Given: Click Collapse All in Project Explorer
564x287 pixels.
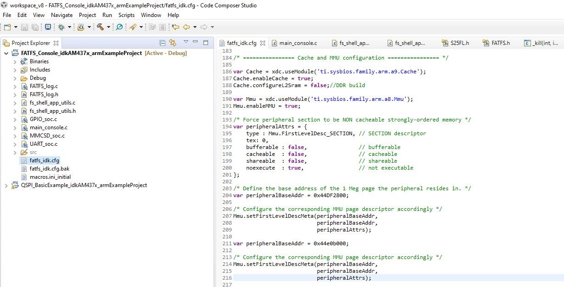Looking at the screenshot, I should [x=163, y=43].
